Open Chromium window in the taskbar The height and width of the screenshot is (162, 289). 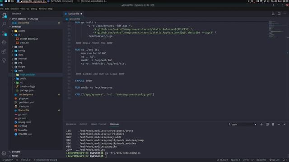click(x=60, y=1)
